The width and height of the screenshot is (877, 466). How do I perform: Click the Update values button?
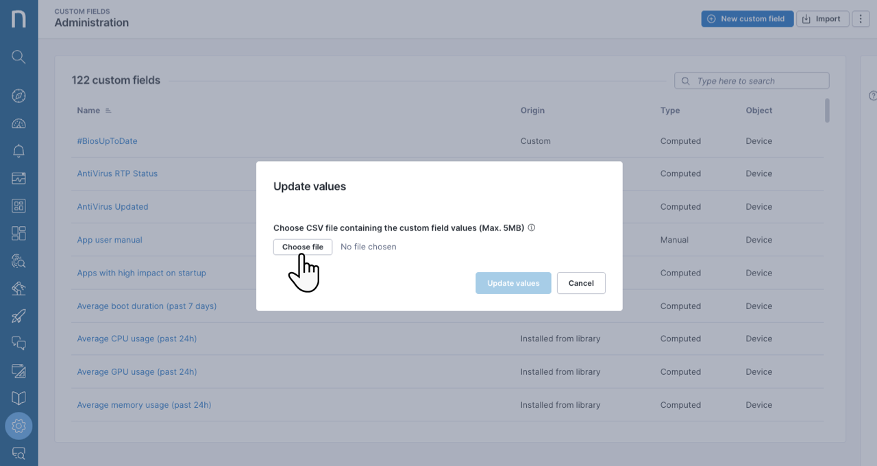[x=513, y=283]
